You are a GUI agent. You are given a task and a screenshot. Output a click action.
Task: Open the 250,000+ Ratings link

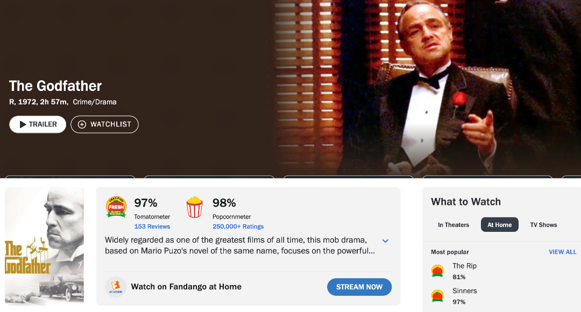tap(238, 226)
